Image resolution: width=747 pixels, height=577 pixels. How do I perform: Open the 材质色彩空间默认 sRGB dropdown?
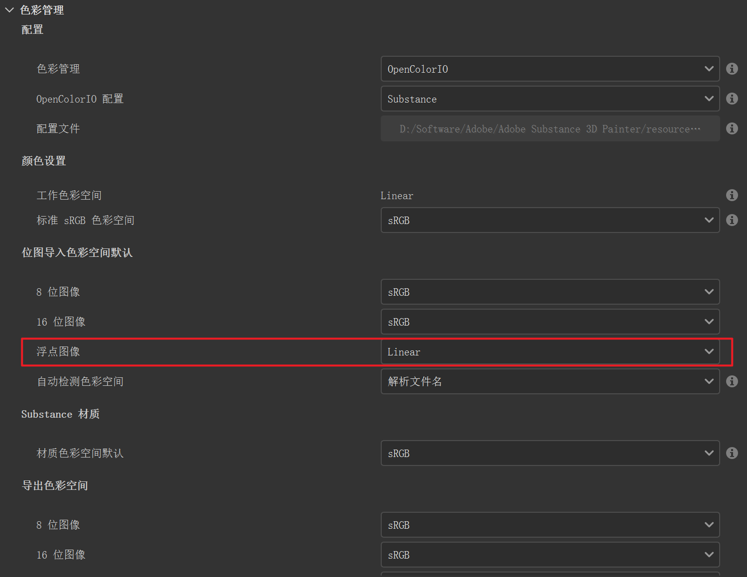[x=550, y=453]
